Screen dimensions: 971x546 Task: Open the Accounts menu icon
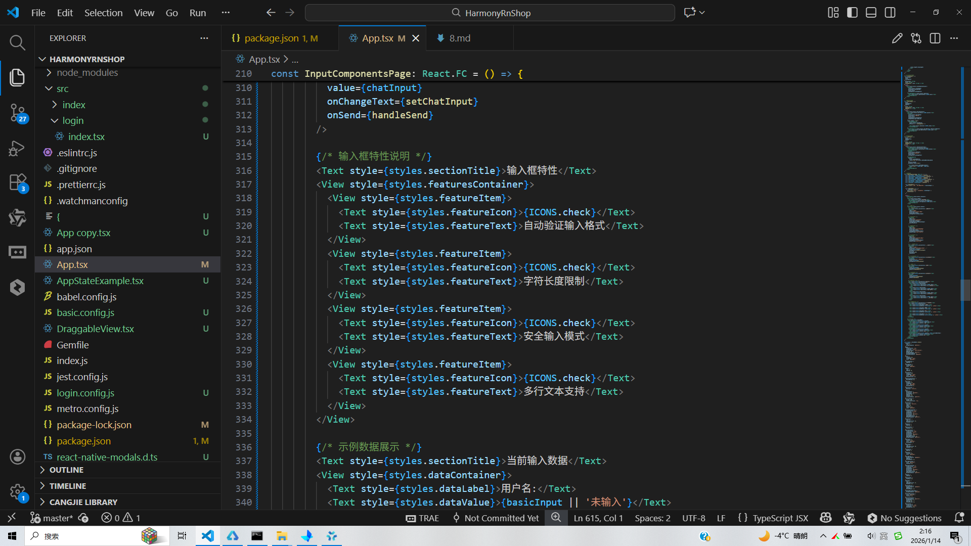point(17,457)
